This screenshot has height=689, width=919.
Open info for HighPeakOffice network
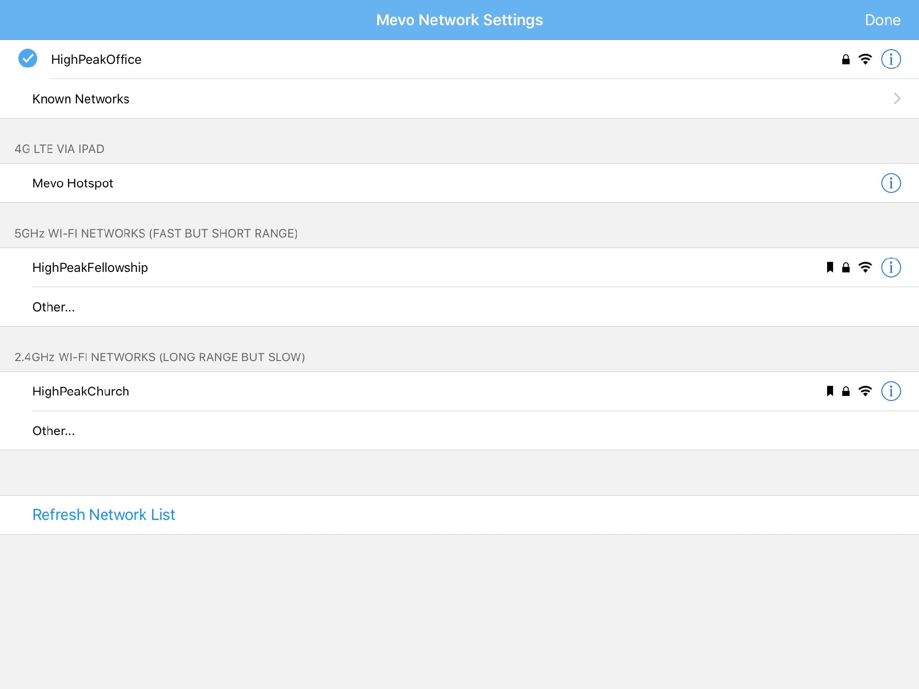click(891, 59)
